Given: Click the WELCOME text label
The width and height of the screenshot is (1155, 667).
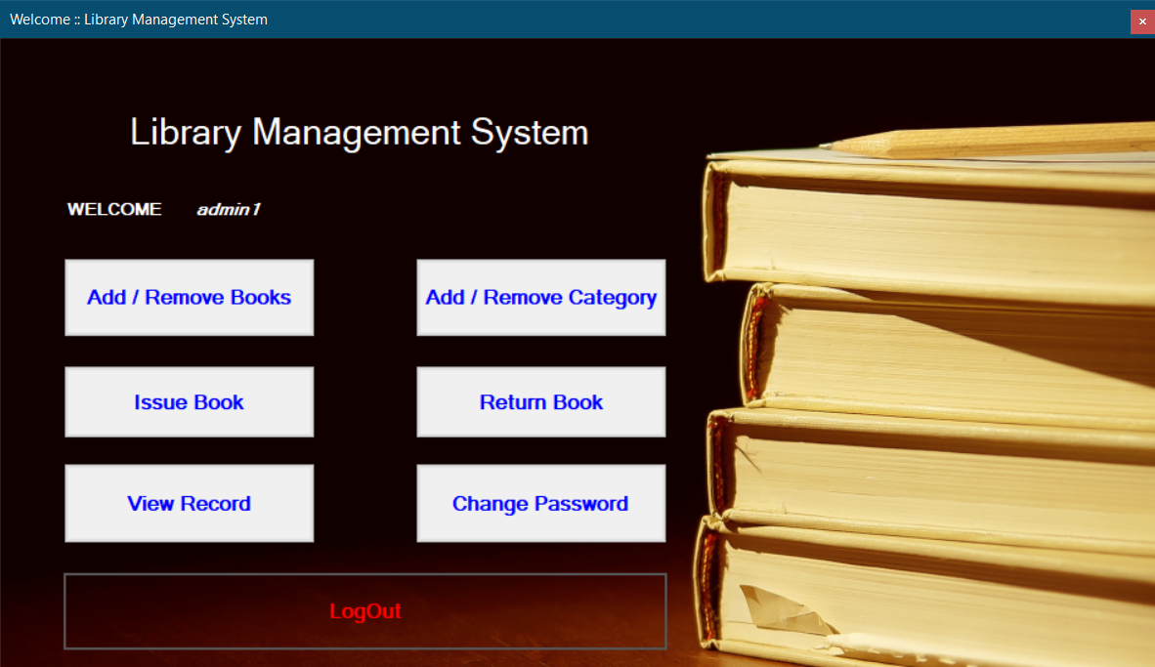Looking at the screenshot, I should pyautogui.click(x=113, y=208).
